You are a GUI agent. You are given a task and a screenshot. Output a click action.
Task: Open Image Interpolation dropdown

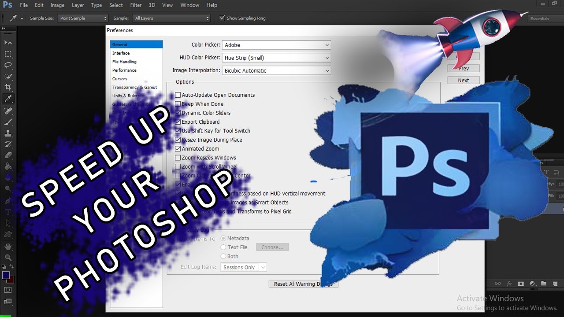point(276,70)
